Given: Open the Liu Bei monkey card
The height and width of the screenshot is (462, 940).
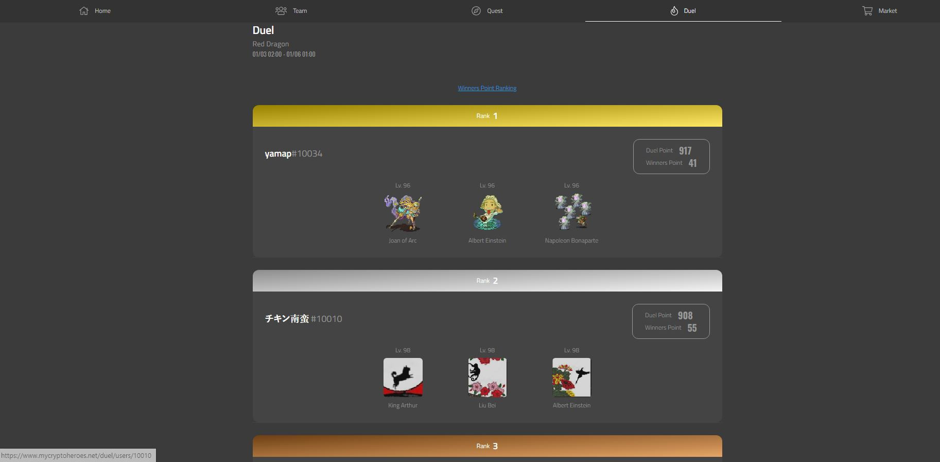Looking at the screenshot, I should pyautogui.click(x=487, y=378).
